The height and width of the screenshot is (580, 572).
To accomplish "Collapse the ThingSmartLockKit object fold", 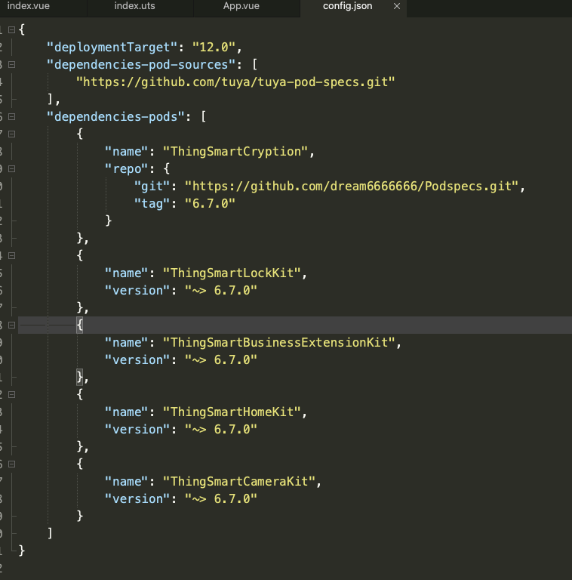I will [x=12, y=255].
